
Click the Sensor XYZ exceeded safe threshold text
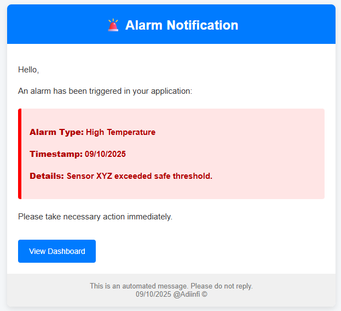[139, 176]
